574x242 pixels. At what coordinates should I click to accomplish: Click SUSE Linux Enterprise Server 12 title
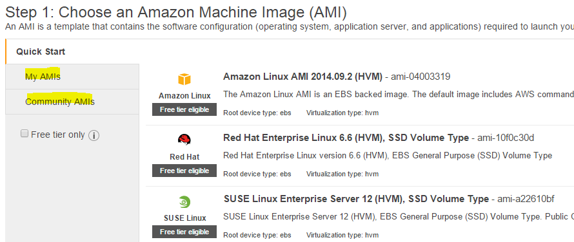tap(356, 200)
